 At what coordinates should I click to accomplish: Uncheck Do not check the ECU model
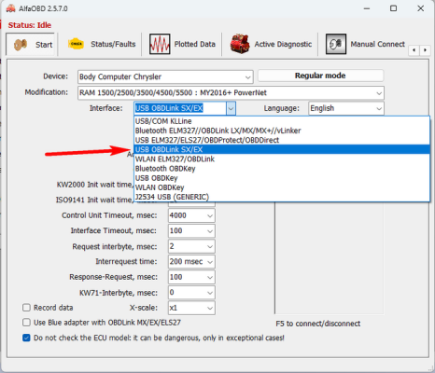click(26, 338)
